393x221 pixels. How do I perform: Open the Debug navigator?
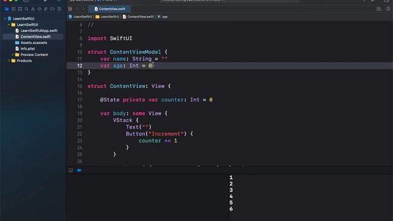46,9
